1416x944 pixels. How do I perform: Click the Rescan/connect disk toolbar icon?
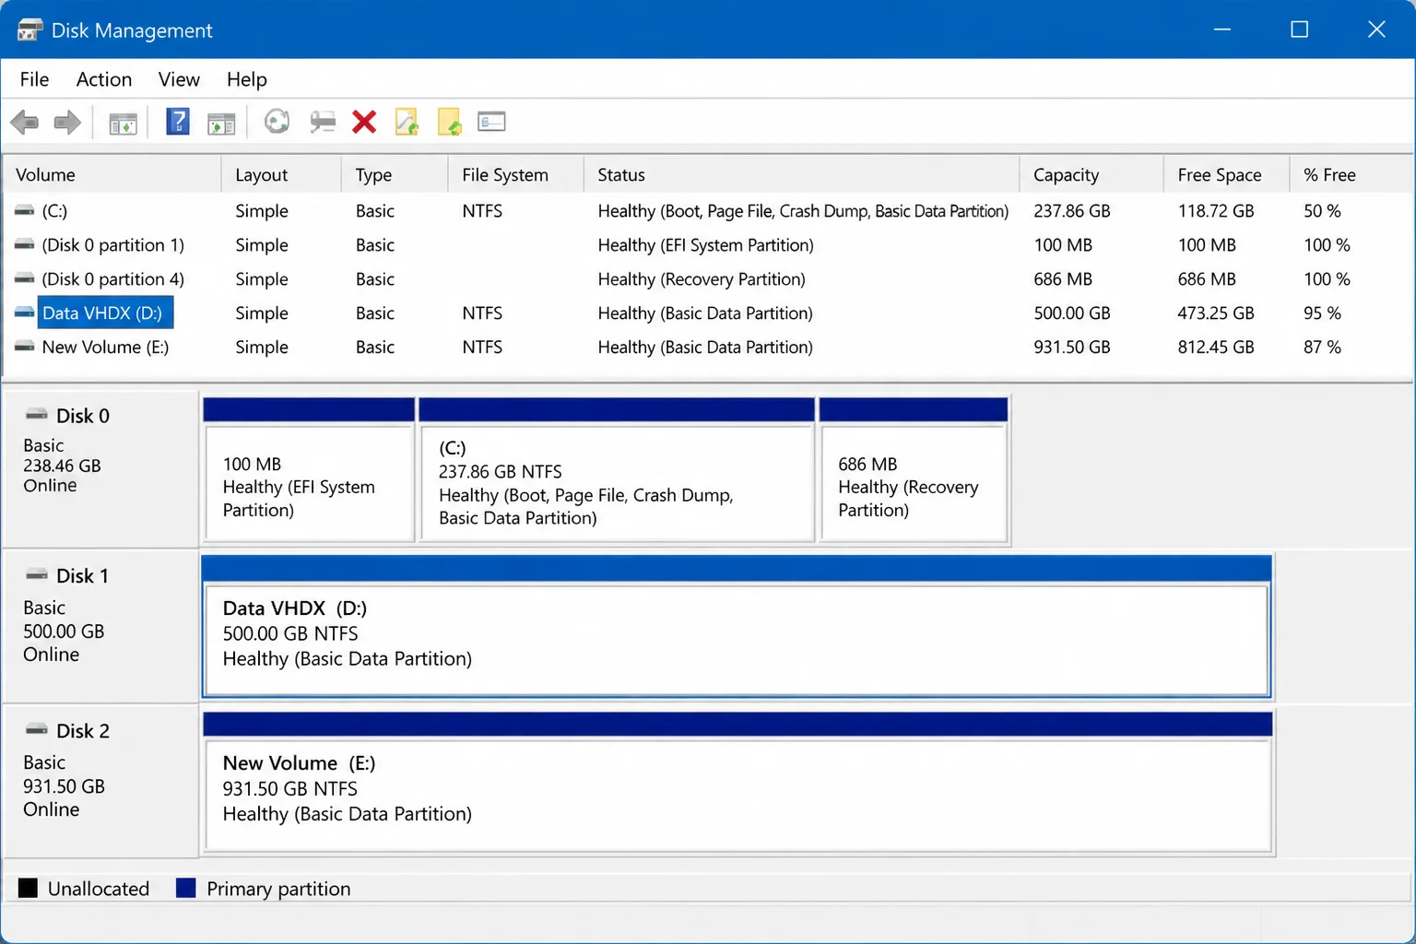[x=322, y=122]
